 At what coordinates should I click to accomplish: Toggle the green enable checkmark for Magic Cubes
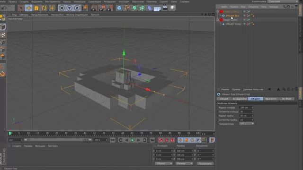coord(249,20)
